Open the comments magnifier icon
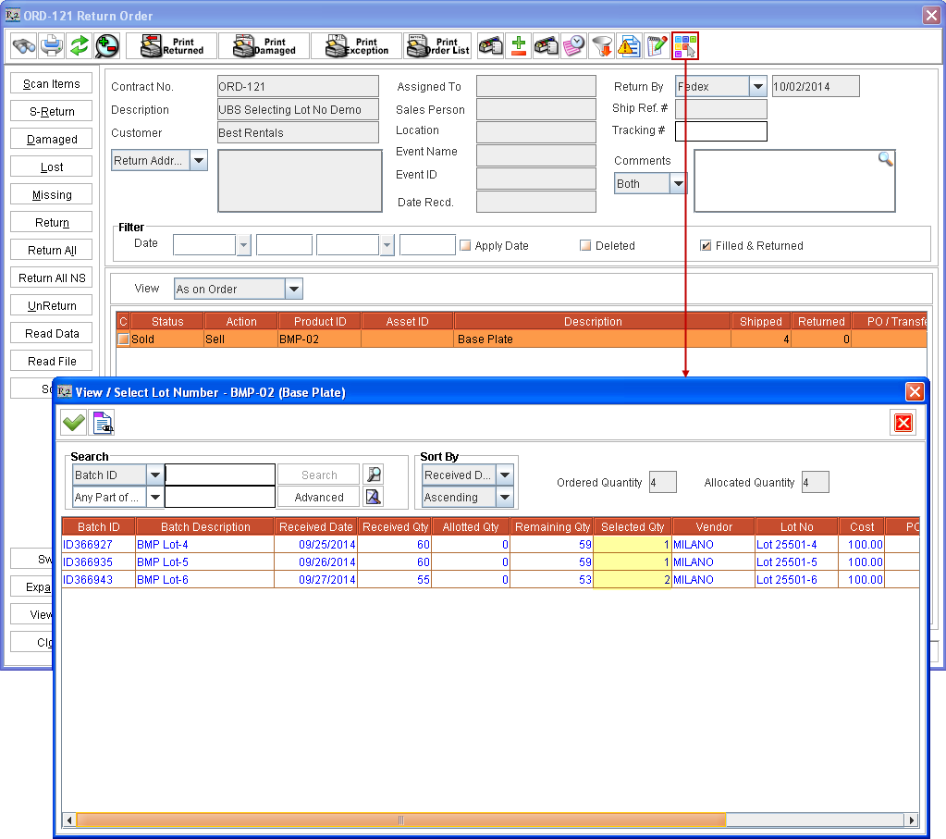Screen dimensions: 946x839 pos(885,158)
